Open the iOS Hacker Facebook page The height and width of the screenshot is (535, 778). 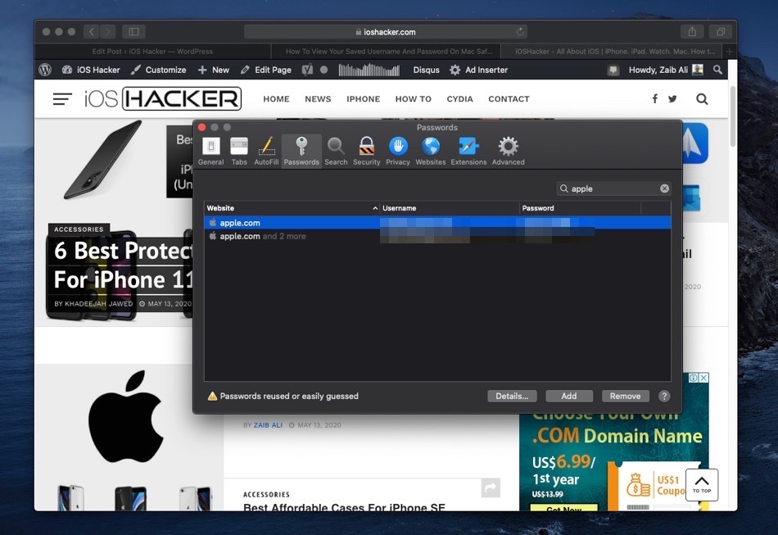655,99
